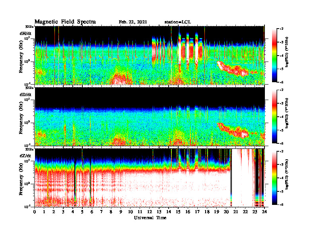Click hour 20 on the time axis
The height and width of the screenshot is (243, 315).
[x=226, y=212]
